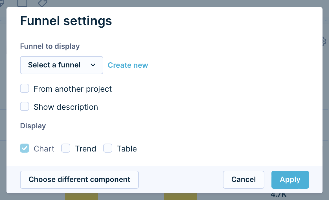Viewport: 329px width, 200px height.
Task: Click the left yellow chart bar
Action: (x=82, y=197)
